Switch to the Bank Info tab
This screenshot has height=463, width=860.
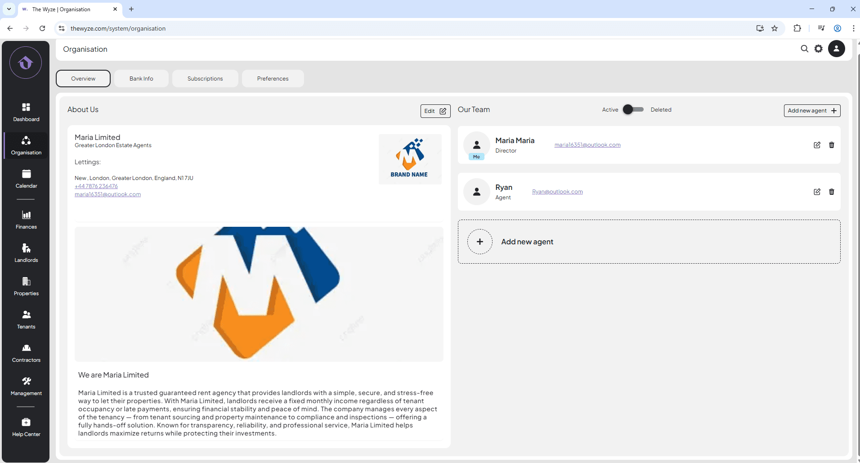[x=141, y=78]
